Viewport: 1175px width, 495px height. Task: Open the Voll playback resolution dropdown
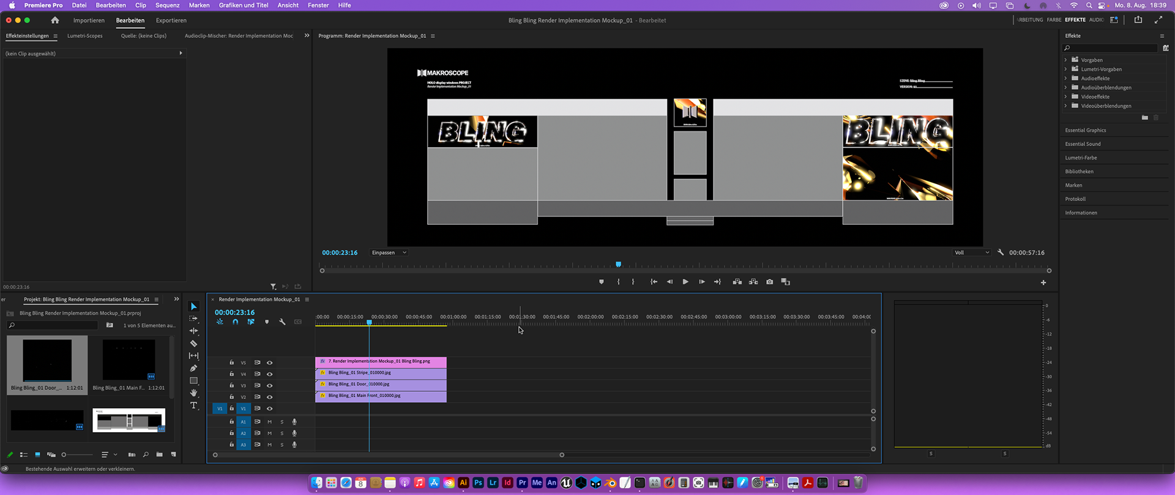click(x=972, y=252)
